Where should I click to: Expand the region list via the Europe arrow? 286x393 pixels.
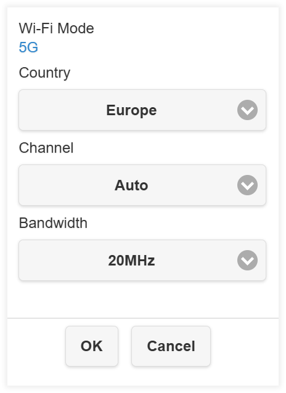(247, 110)
